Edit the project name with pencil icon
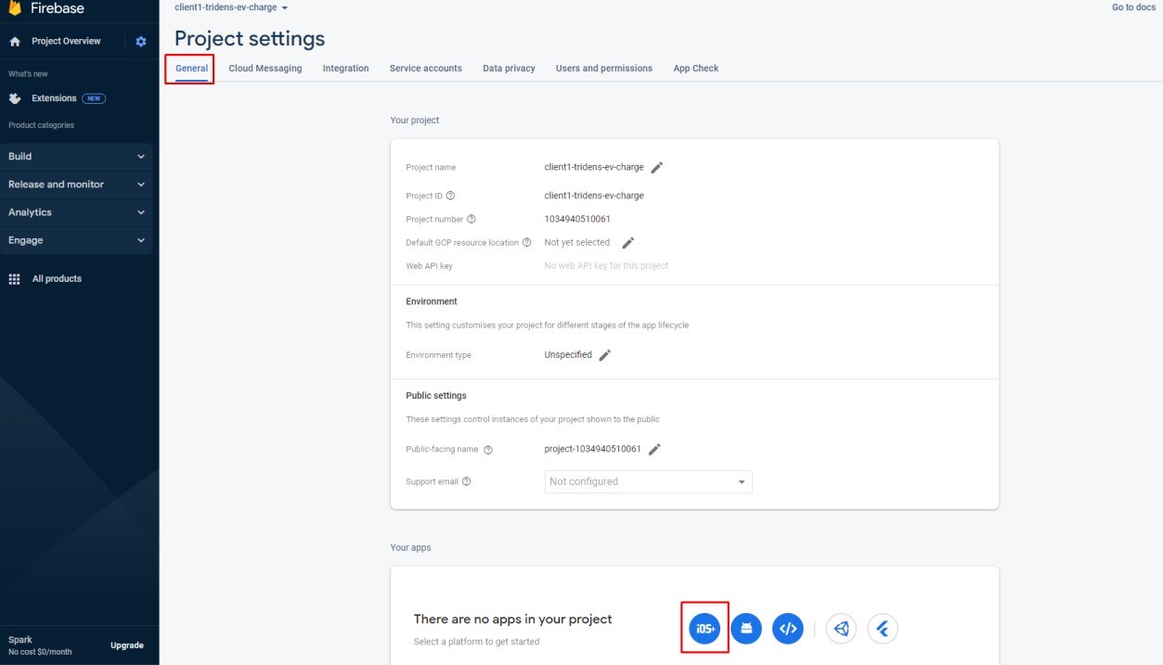This screenshot has width=1163, height=665. (657, 168)
